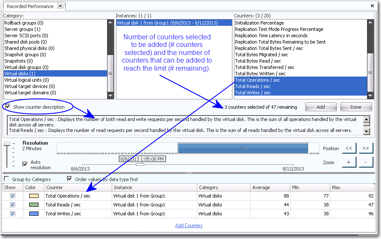381x239 pixels.
Task: Click the zoom in plus button
Action: [x=349, y=162]
